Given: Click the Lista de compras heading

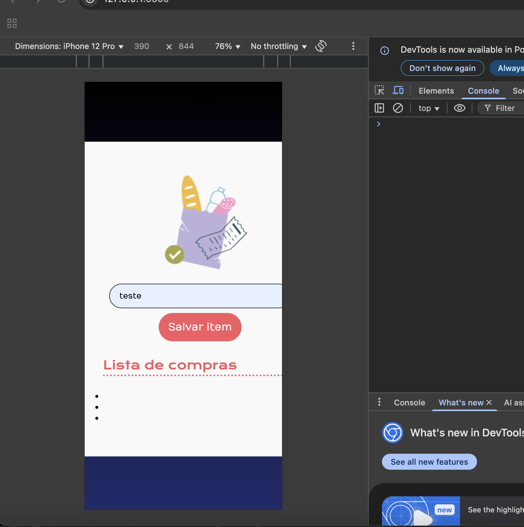Looking at the screenshot, I should [x=170, y=365].
